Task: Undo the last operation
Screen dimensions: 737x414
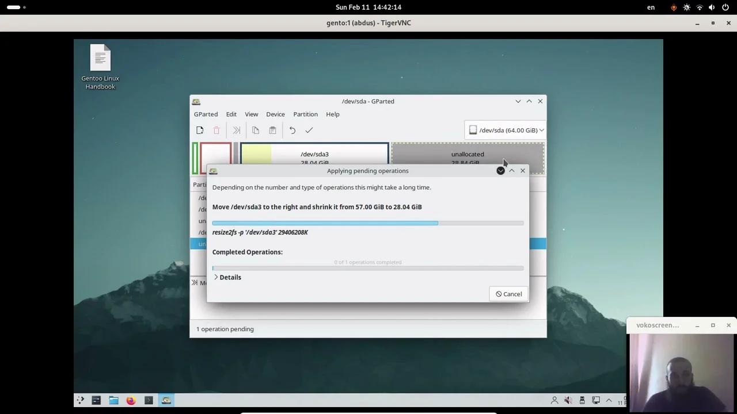Action: (291, 130)
